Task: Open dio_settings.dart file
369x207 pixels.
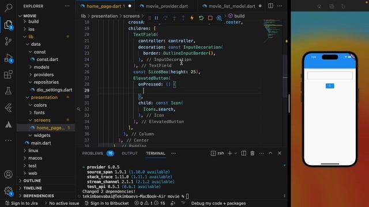Action: point(46,90)
